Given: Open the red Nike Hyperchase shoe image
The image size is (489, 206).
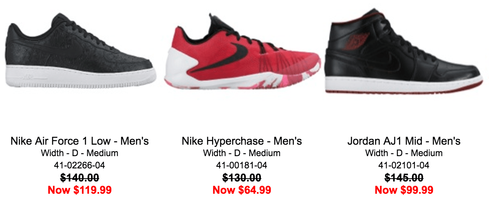Looking at the screenshot, I should (x=242, y=51).
